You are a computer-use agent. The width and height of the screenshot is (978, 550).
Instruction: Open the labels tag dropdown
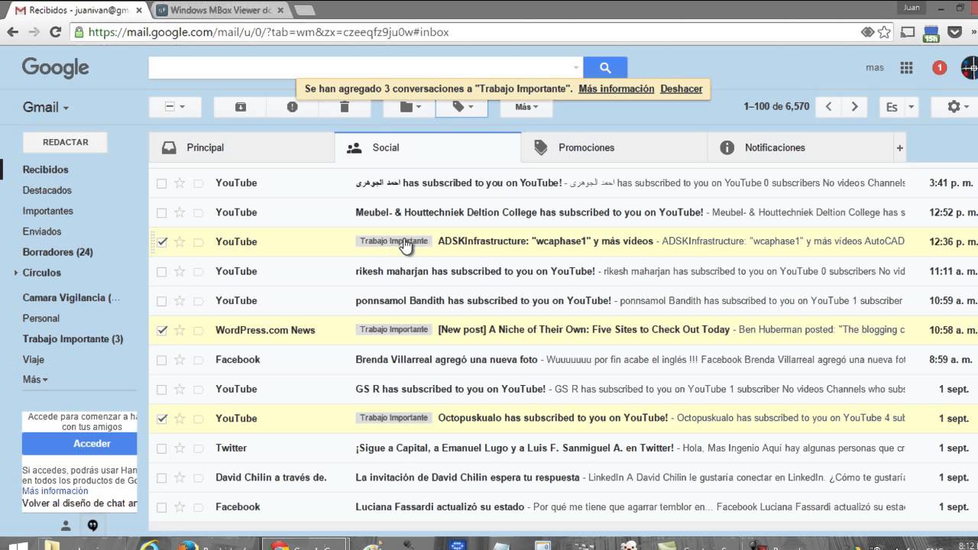coord(462,107)
